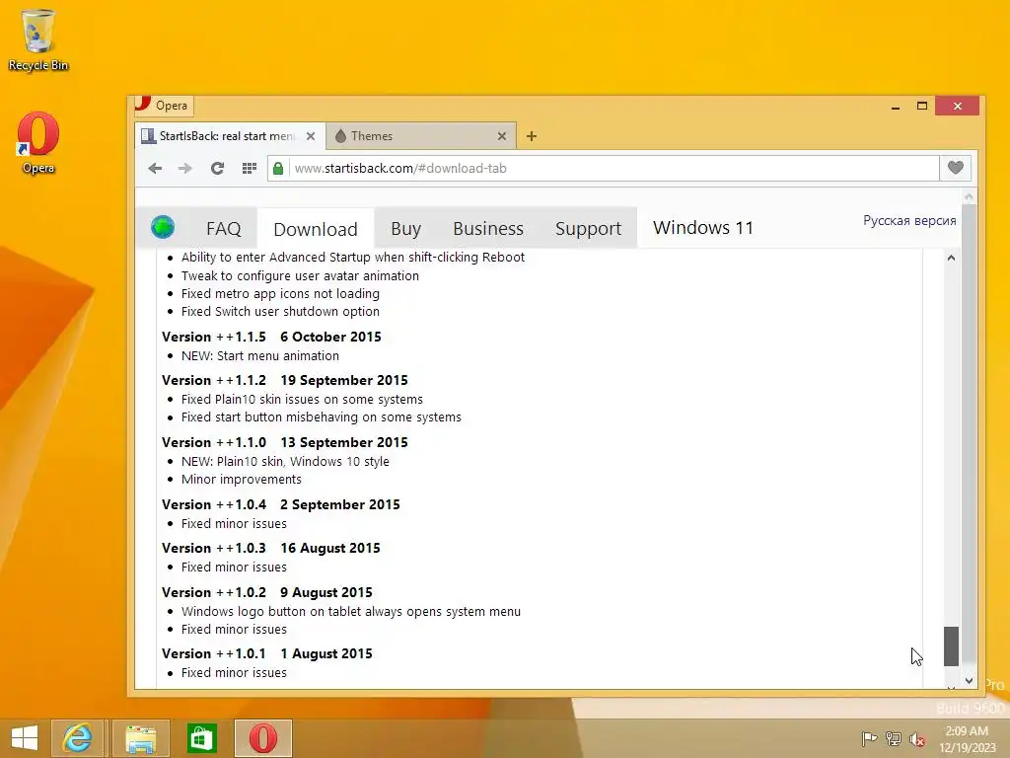This screenshot has height=758, width=1010.
Task: Click 'Minor improvements' line
Action: coord(242,479)
